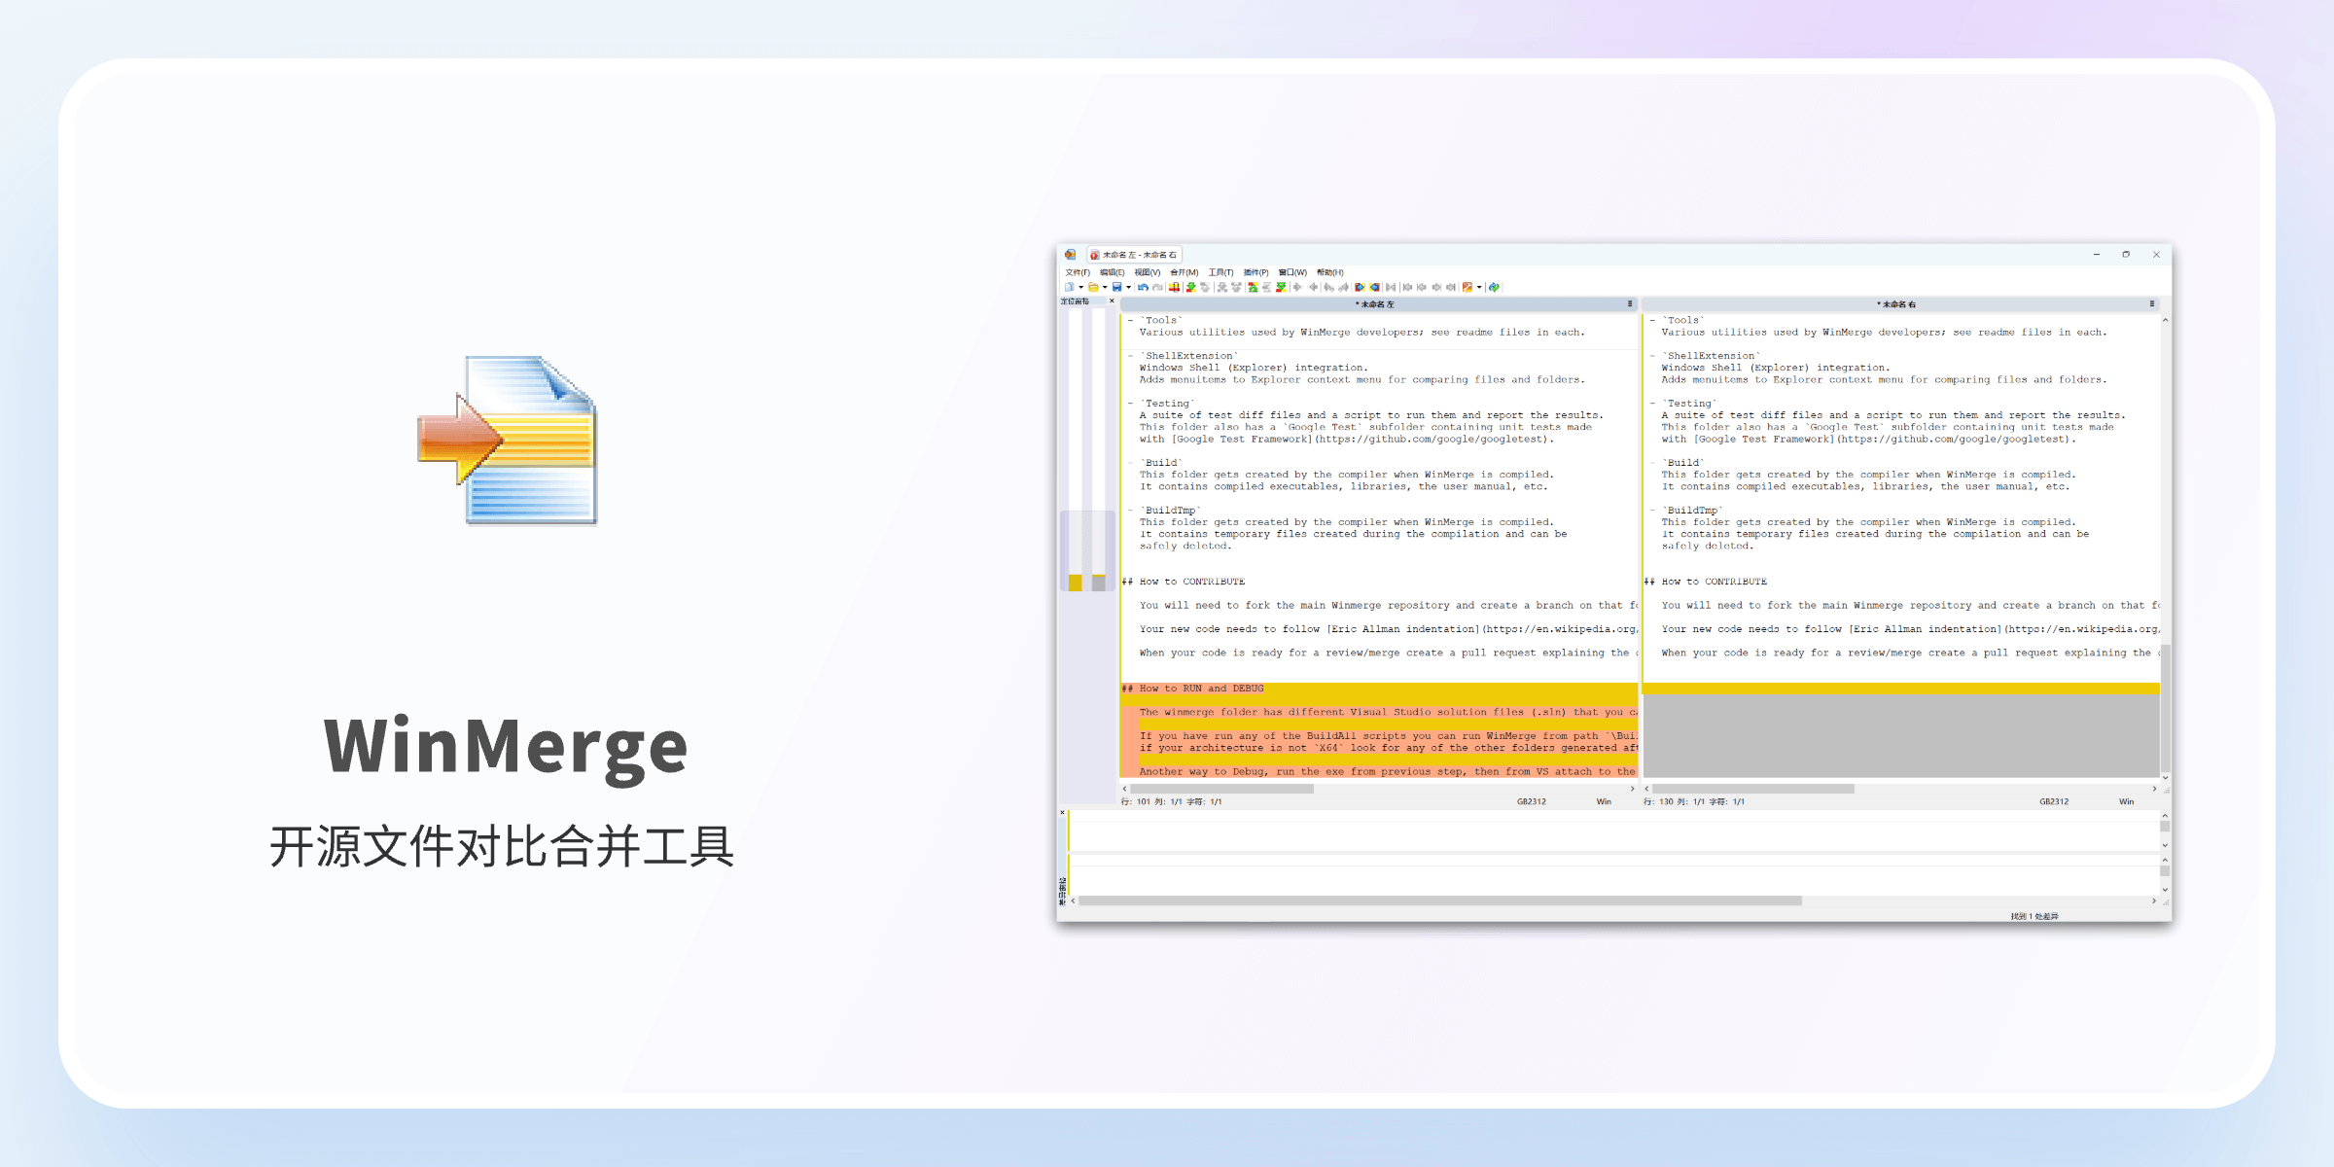Click the Open folder toolbar icon
The width and height of the screenshot is (2334, 1167).
[x=1093, y=287]
